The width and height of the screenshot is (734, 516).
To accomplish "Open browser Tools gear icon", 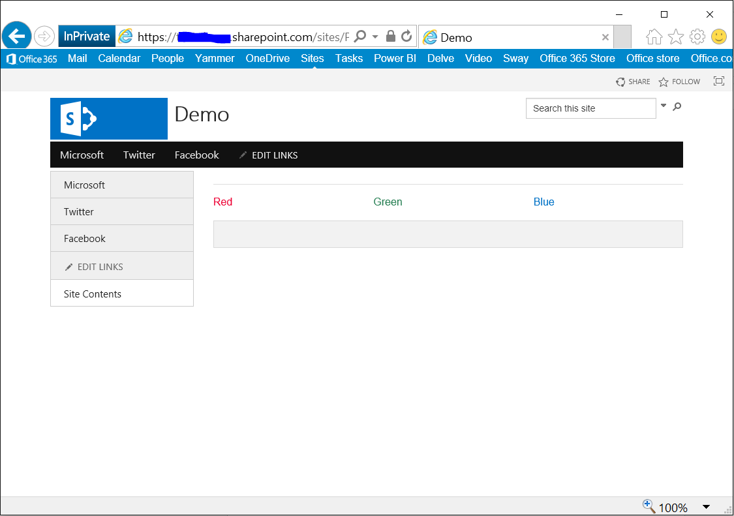I will [697, 37].
